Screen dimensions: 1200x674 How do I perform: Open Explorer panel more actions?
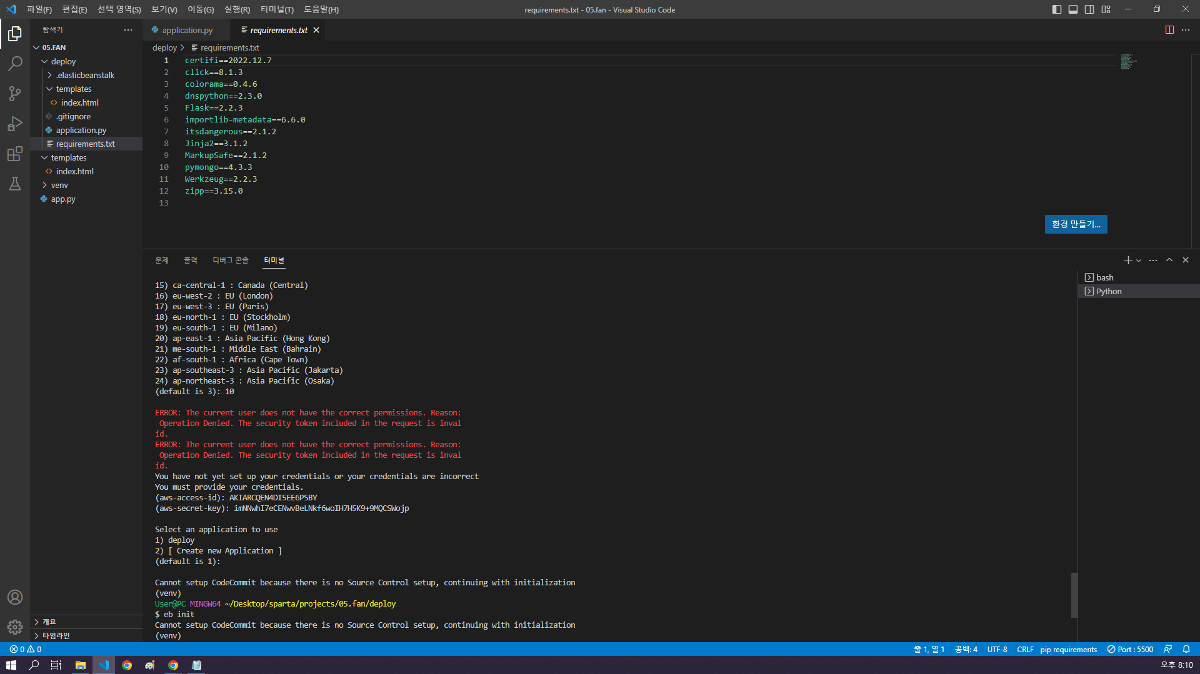click(x=128, y=30)
